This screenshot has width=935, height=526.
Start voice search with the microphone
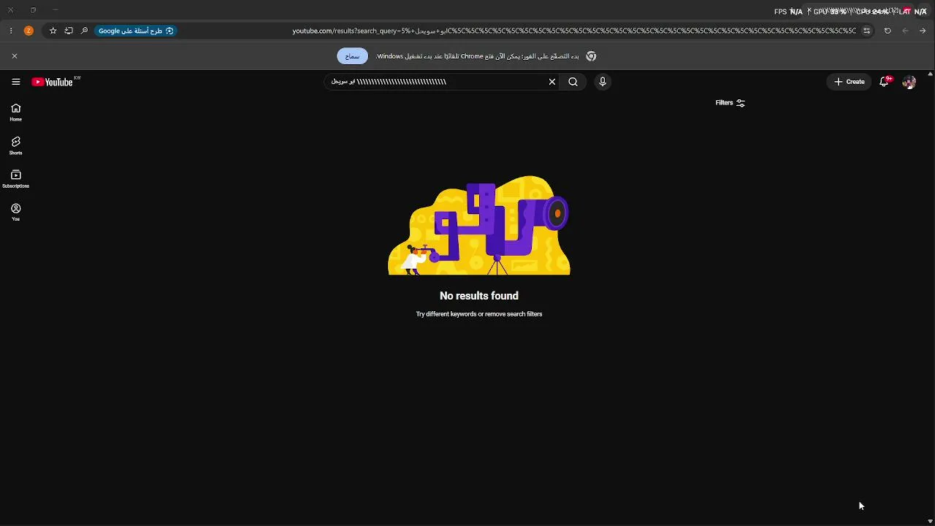(603, 82)
